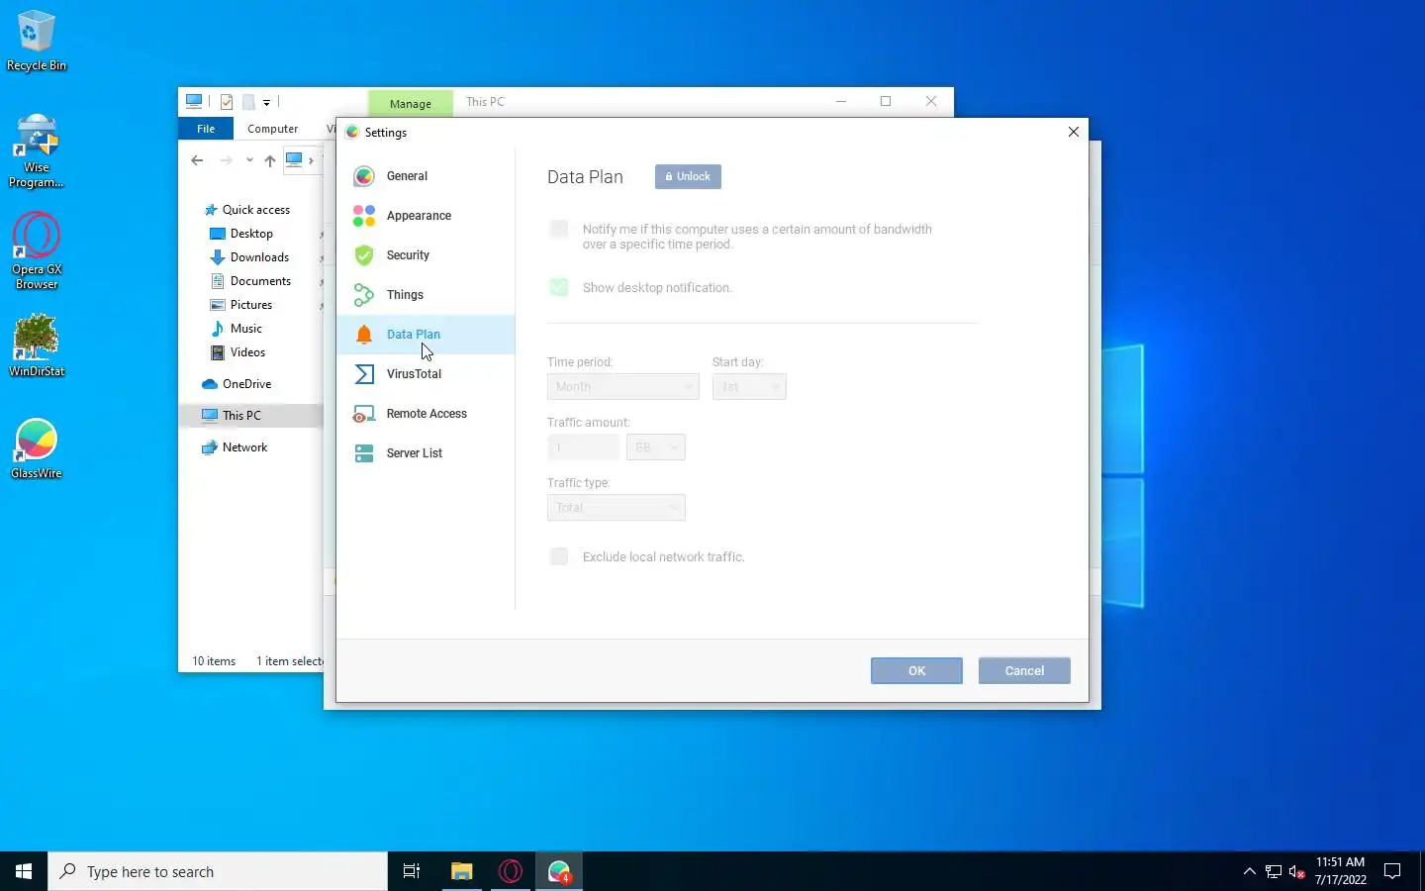
Task: Open the traffic unit GB dropdown
Action: [656, 447]
